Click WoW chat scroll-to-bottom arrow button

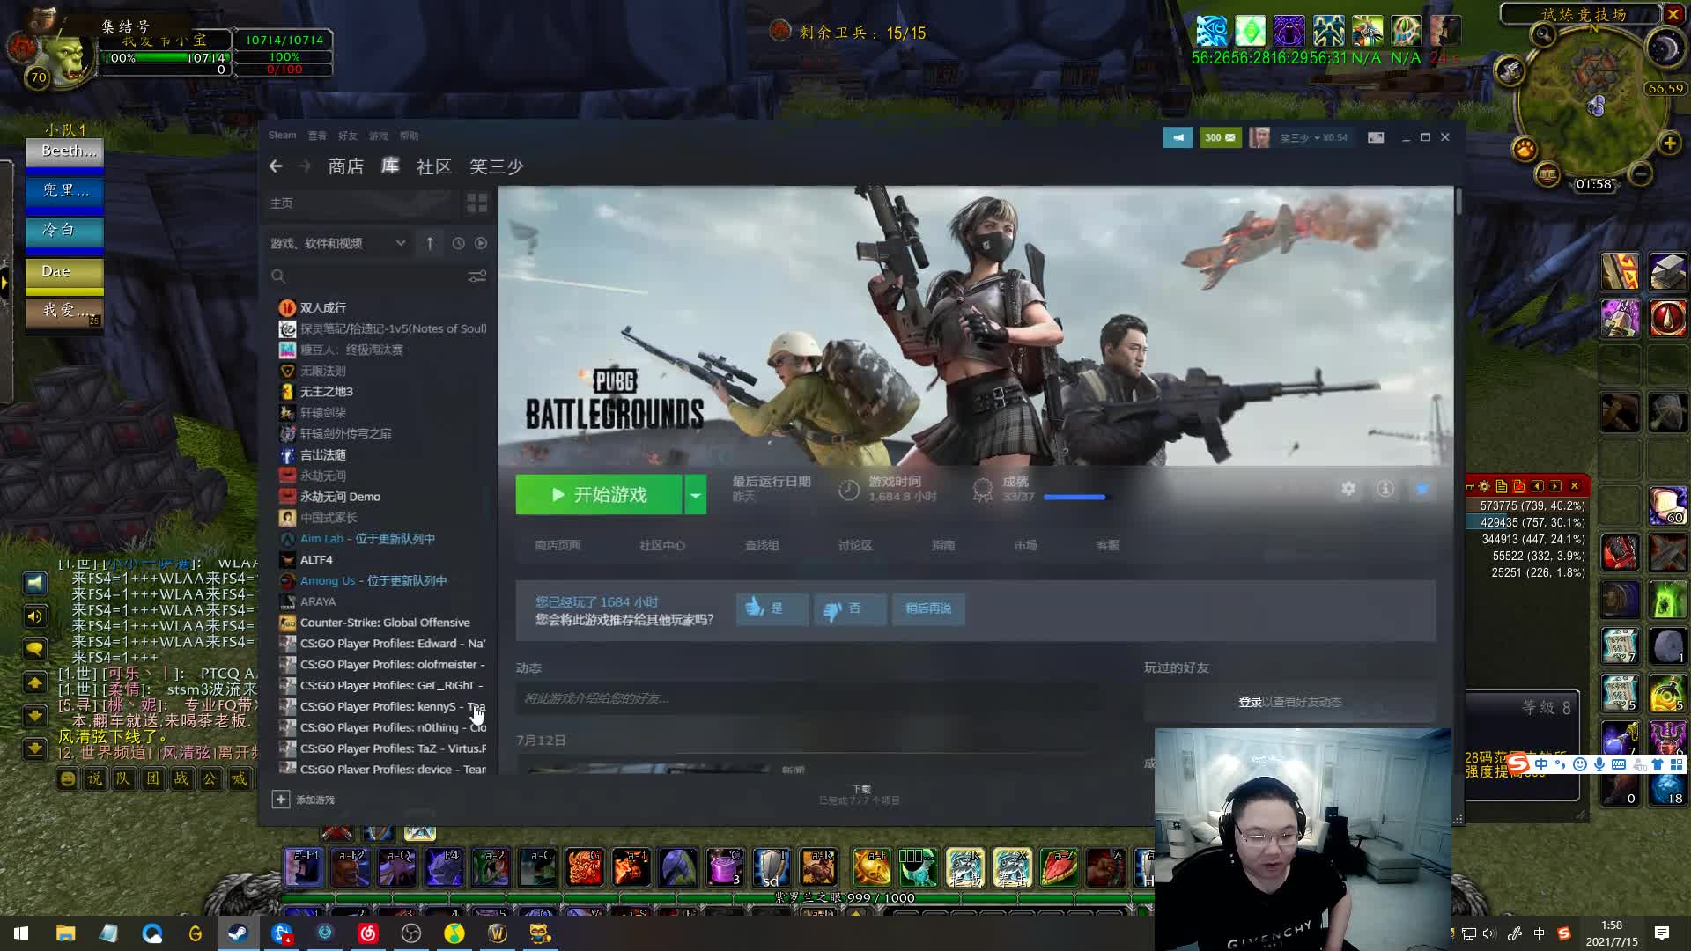click(35, 749)
